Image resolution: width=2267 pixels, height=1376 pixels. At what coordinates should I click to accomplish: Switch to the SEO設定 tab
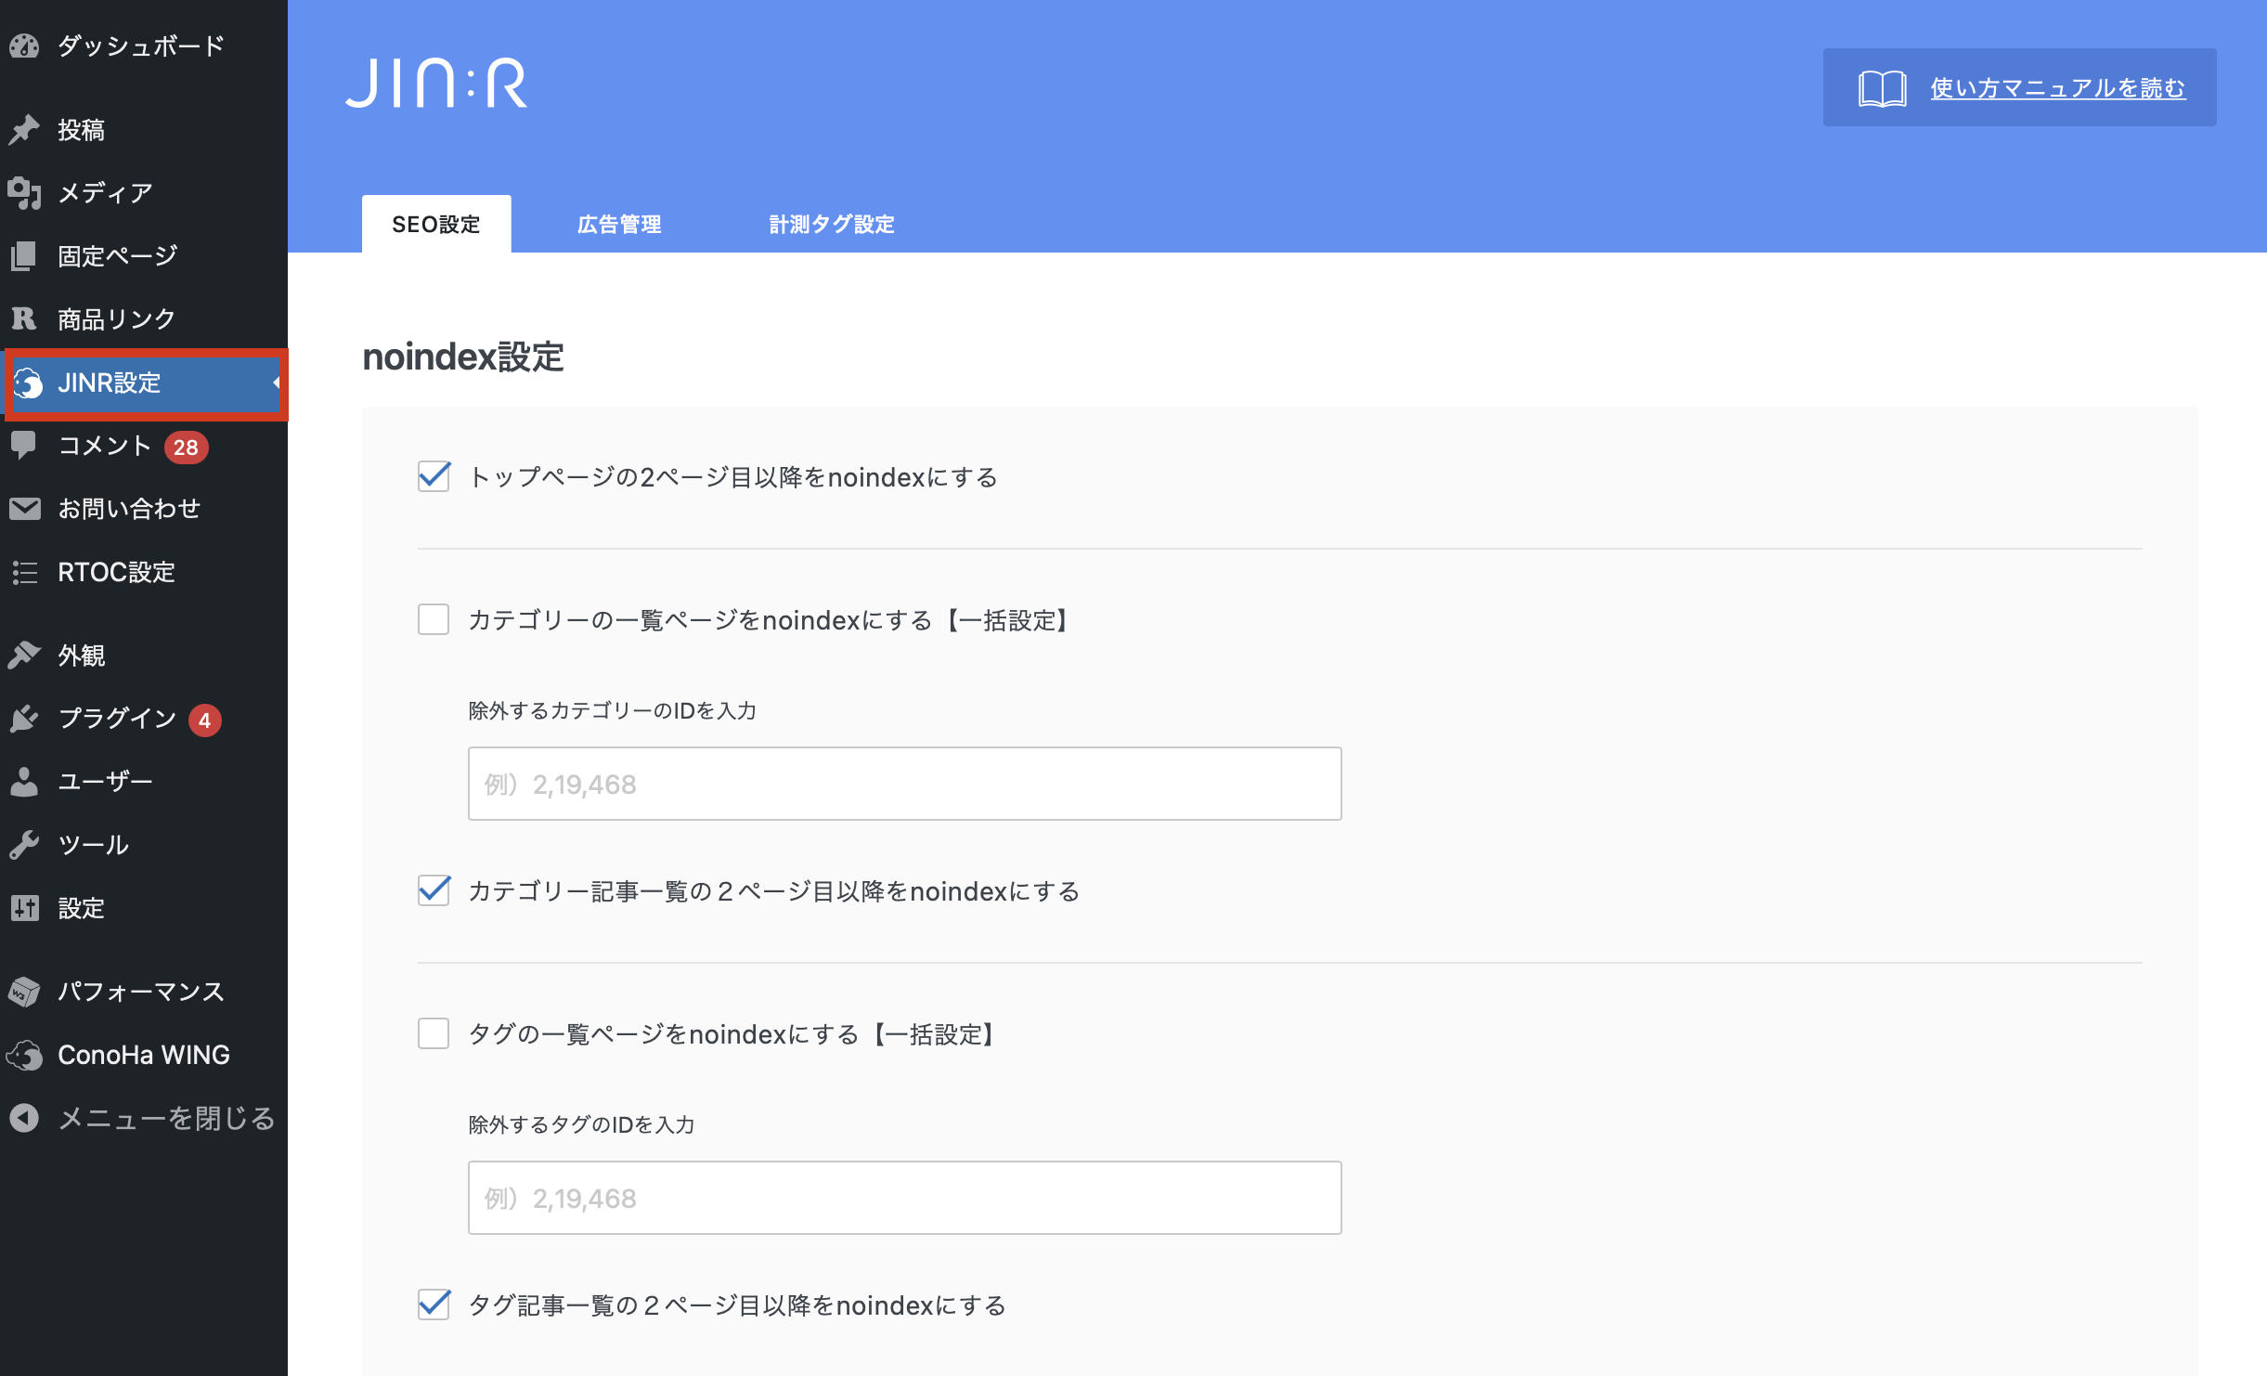(436, 224)
